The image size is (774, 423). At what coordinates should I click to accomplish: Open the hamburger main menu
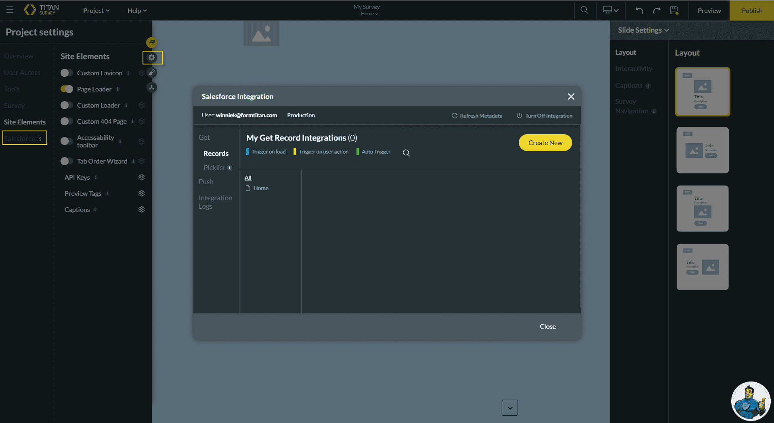pyautogui.click(x=10, y=10)
